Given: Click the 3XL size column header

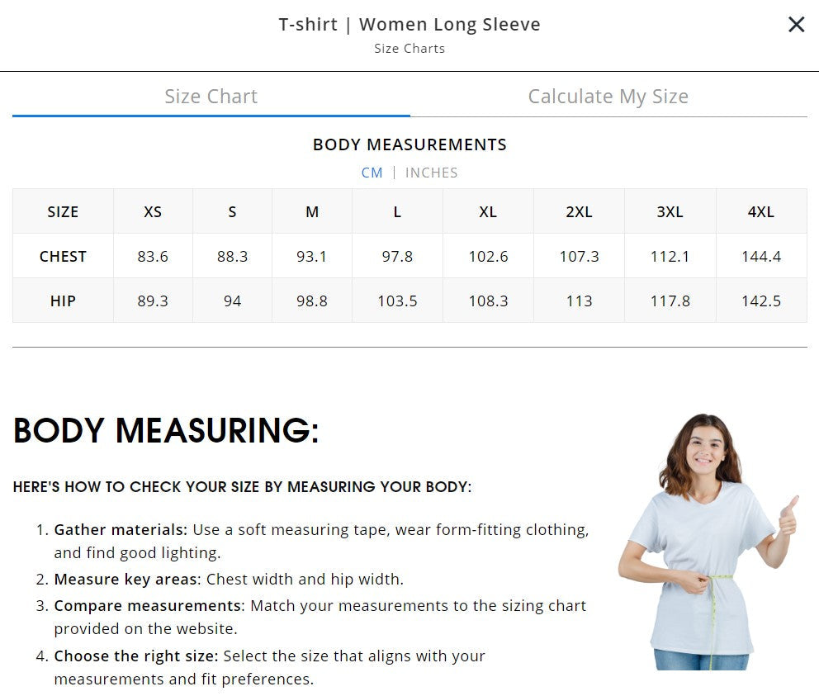Looking at the screenshot, I should point(670,211).
